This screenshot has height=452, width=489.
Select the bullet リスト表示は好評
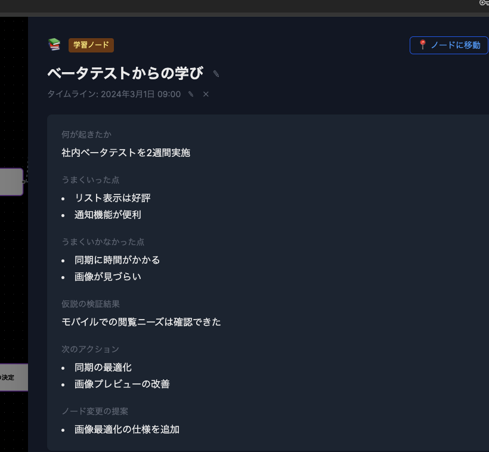coord(112,198)
